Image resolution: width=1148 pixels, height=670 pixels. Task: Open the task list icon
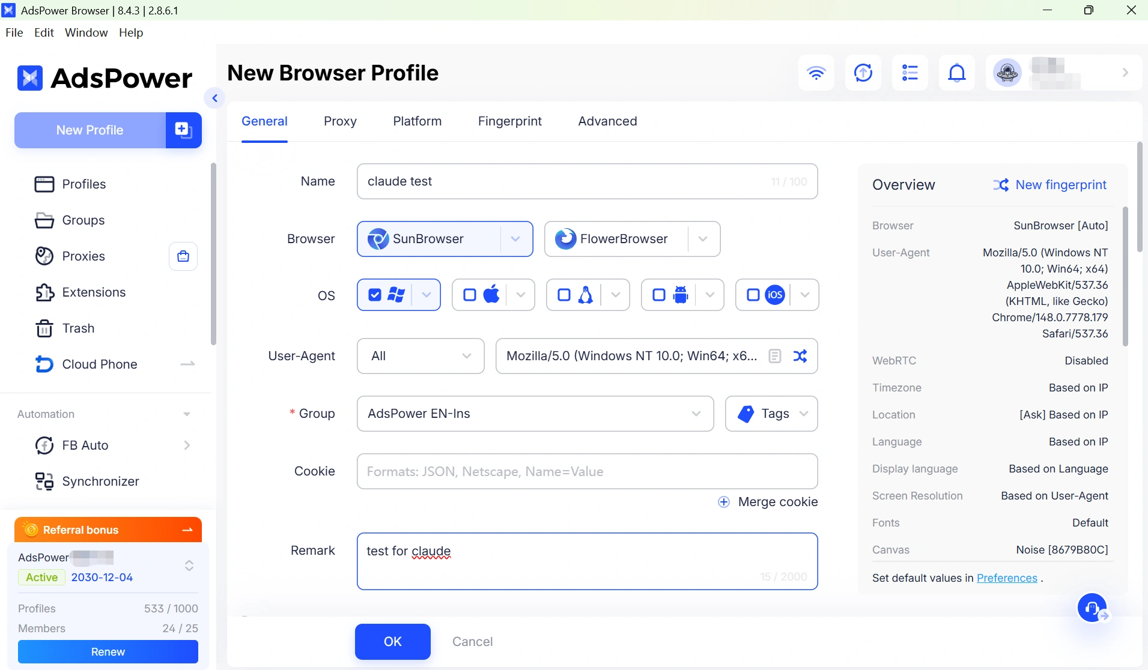[910, 73]
